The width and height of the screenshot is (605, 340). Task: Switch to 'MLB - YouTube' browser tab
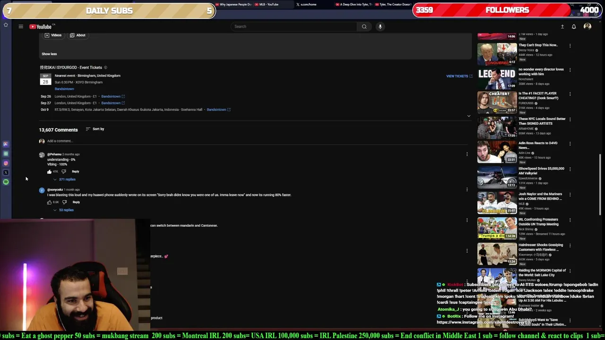point(266,4)
